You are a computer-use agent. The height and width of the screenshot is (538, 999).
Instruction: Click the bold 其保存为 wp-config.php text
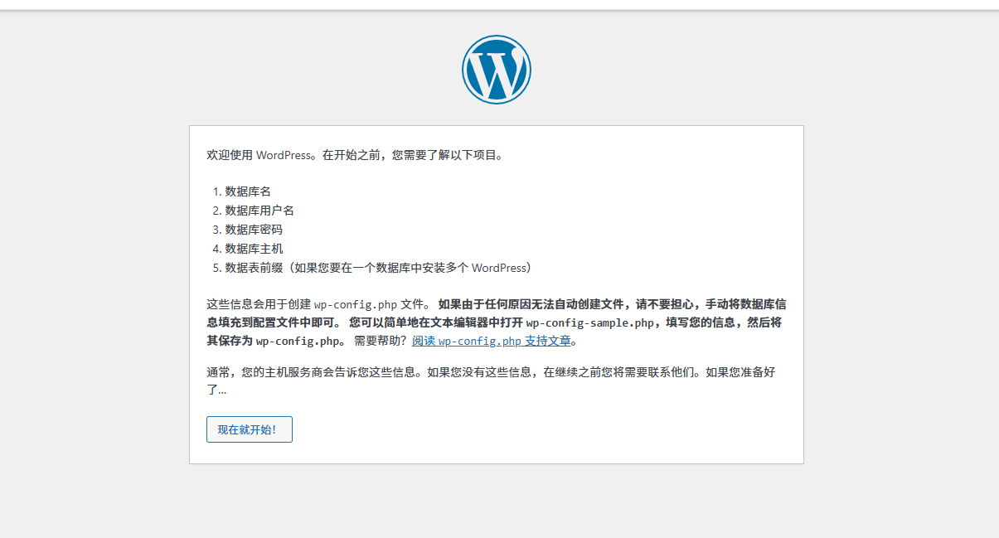274,341
